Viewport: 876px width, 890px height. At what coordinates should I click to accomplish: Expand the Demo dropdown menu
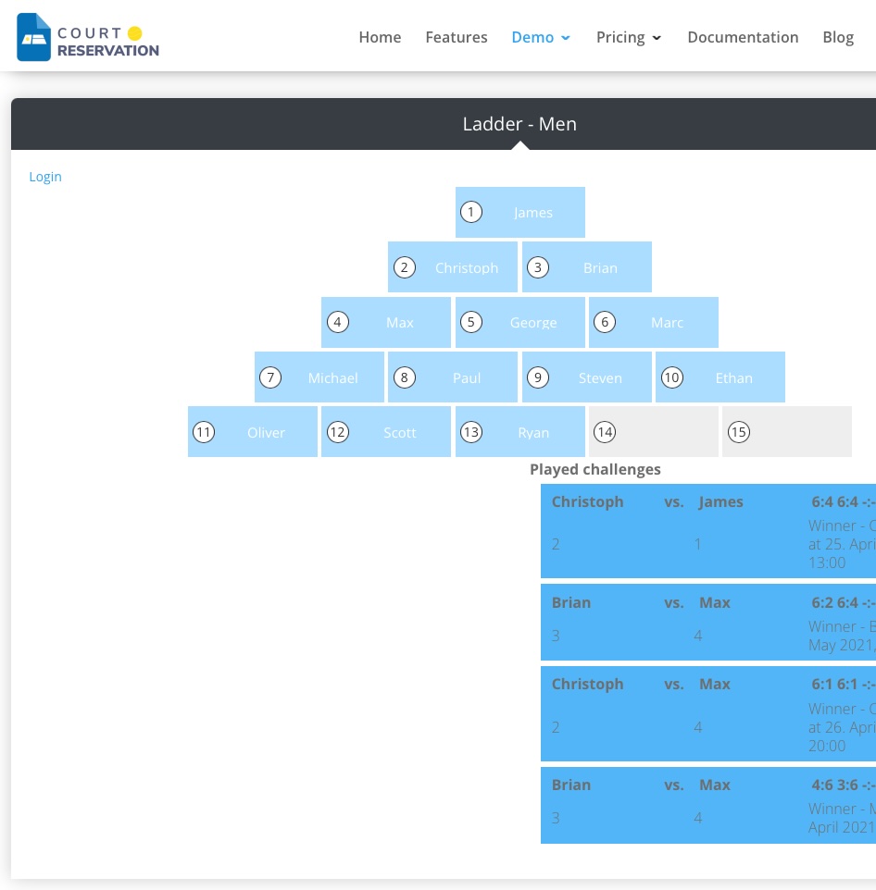click(x=541, y=37)
